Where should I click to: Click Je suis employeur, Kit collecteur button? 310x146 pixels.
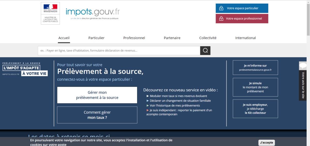coord(255,109)
